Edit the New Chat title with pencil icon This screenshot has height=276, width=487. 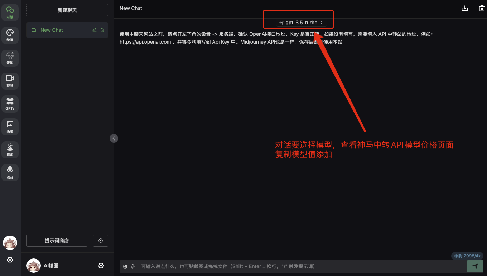[95, 30]
